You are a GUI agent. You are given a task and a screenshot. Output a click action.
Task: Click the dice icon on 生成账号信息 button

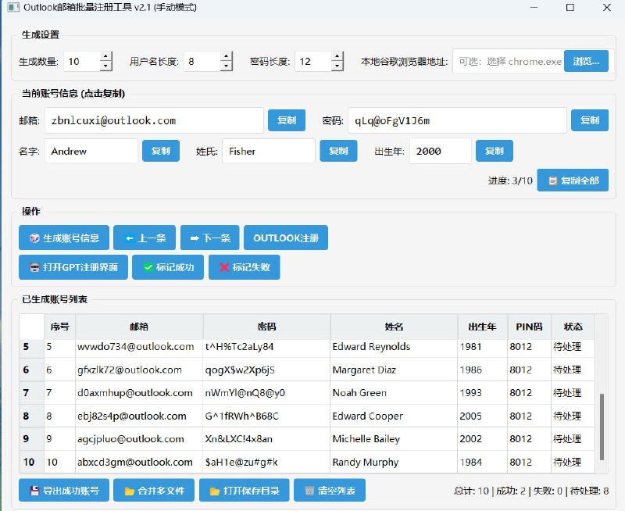[34, 238]
